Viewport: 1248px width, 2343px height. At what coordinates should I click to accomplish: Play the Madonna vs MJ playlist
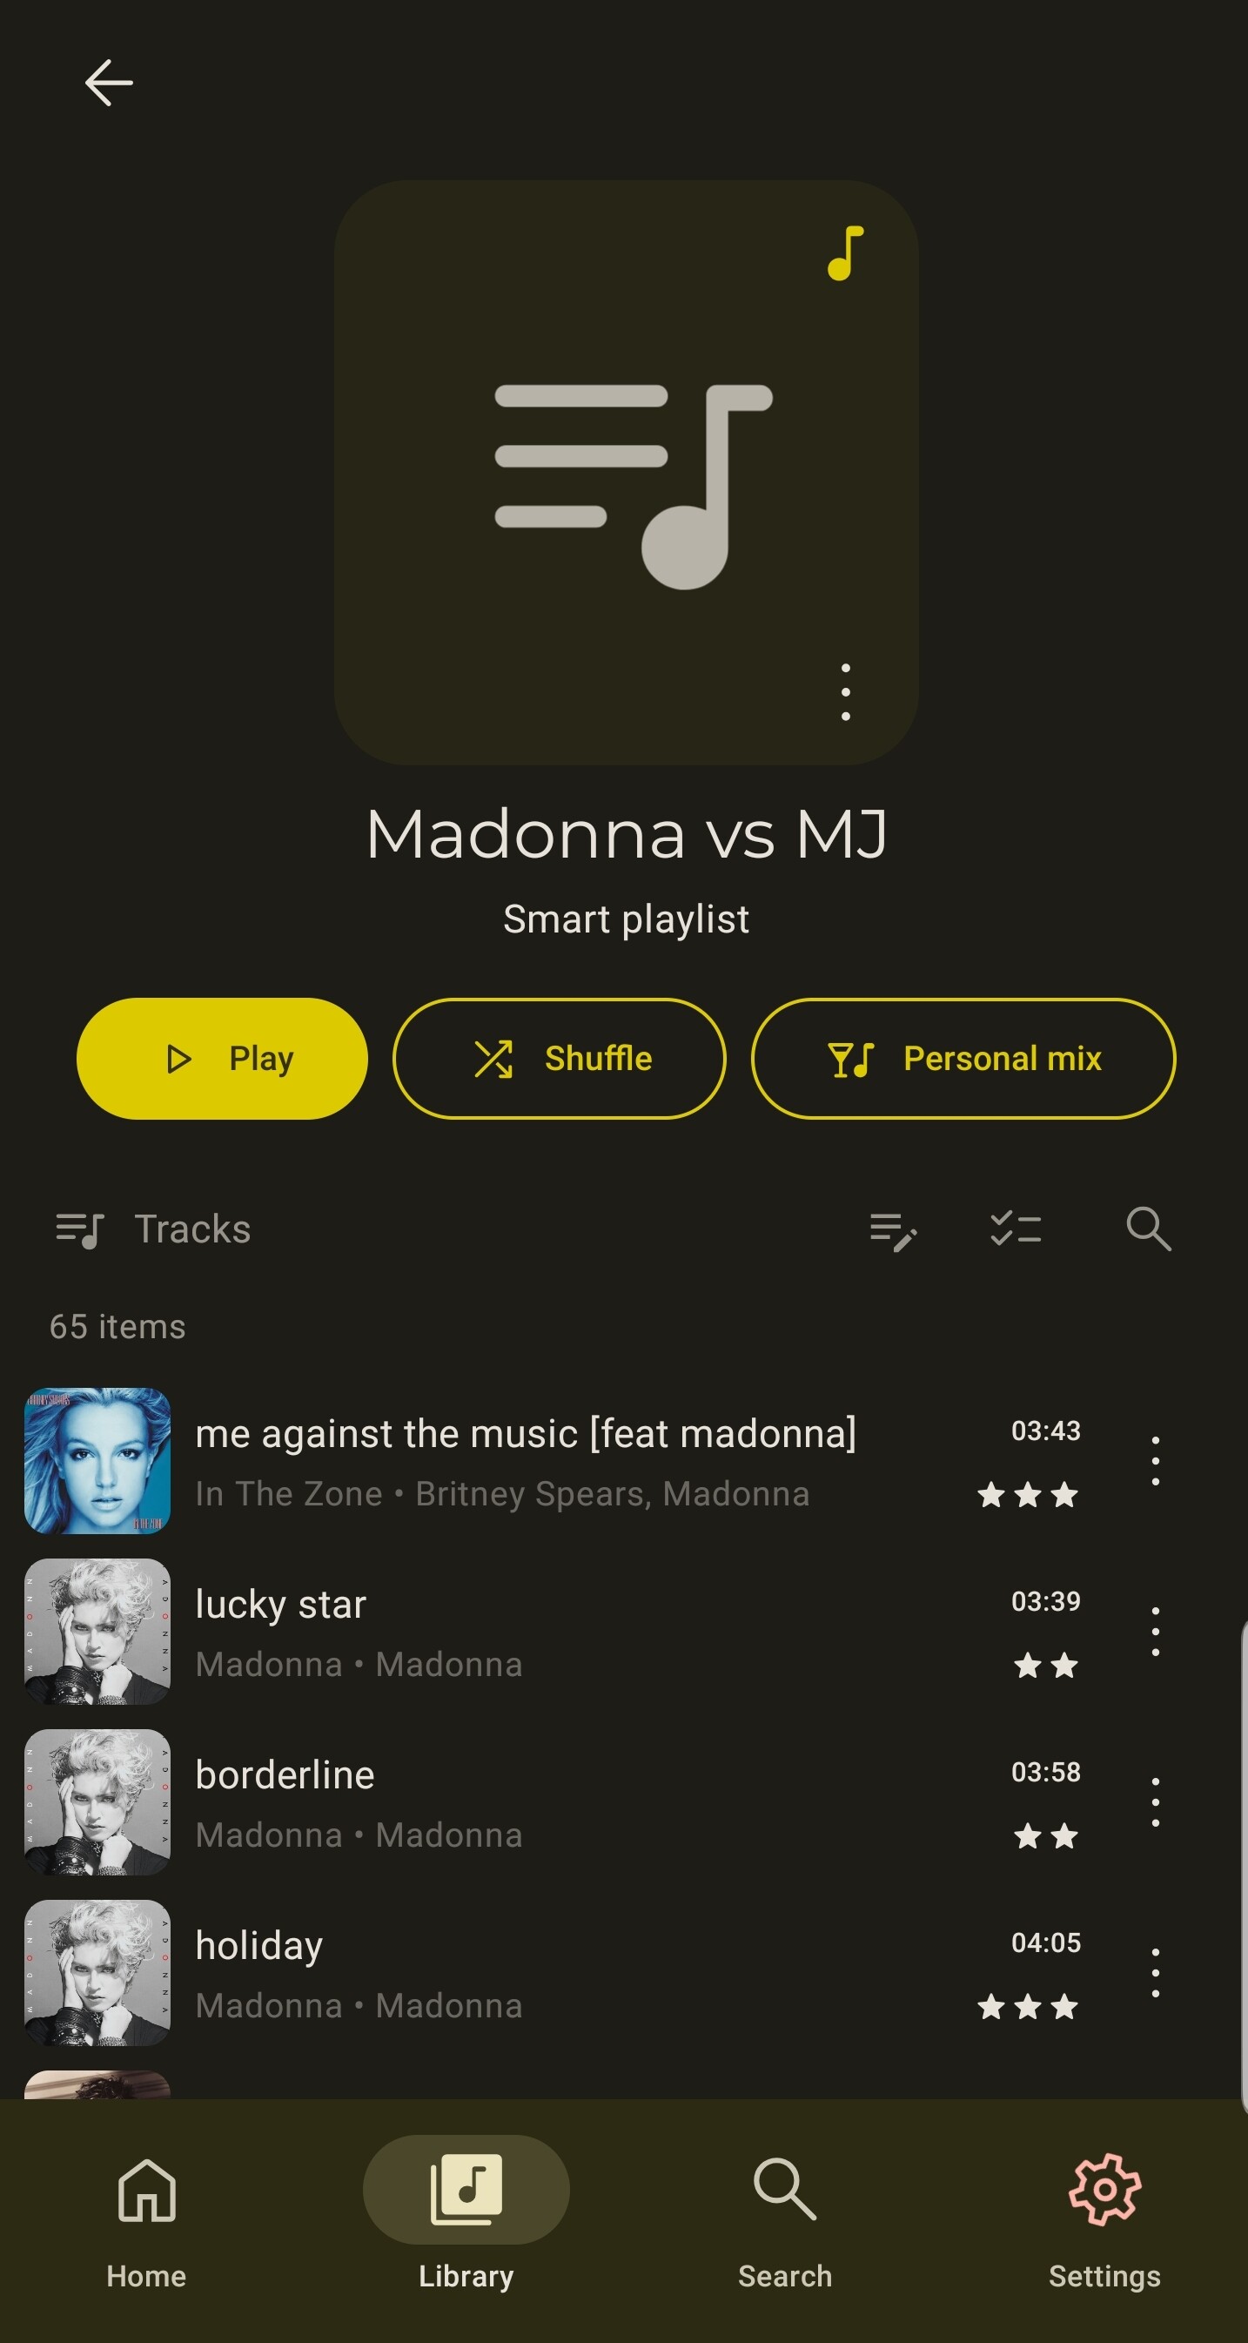click(x=222, y=1058)
